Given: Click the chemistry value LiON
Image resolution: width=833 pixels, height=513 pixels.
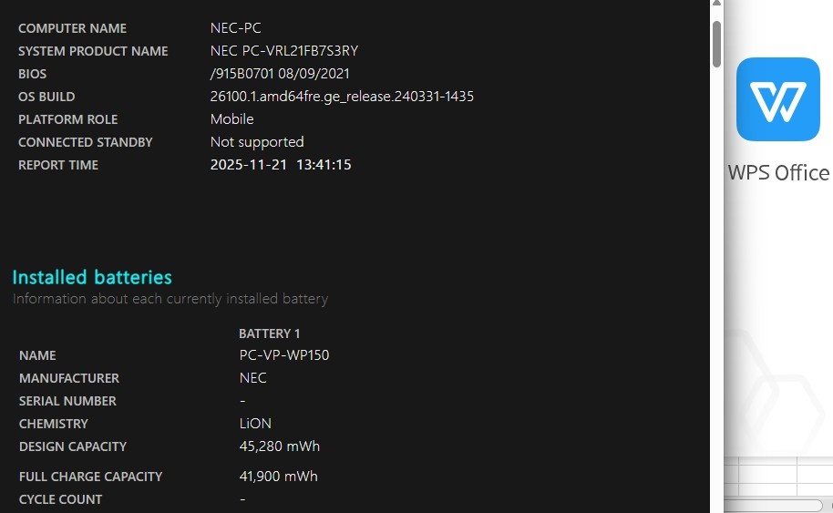Looking at the screenshot, I should point(255,424).
